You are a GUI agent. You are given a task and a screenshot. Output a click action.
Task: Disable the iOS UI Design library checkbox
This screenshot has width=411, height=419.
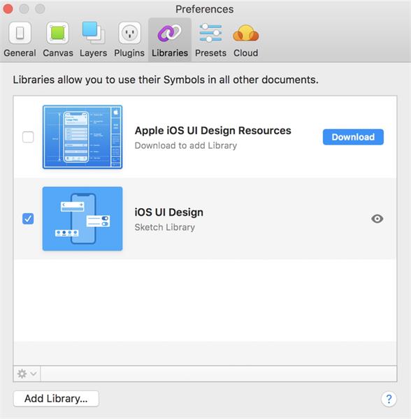[x=28, y=219]
